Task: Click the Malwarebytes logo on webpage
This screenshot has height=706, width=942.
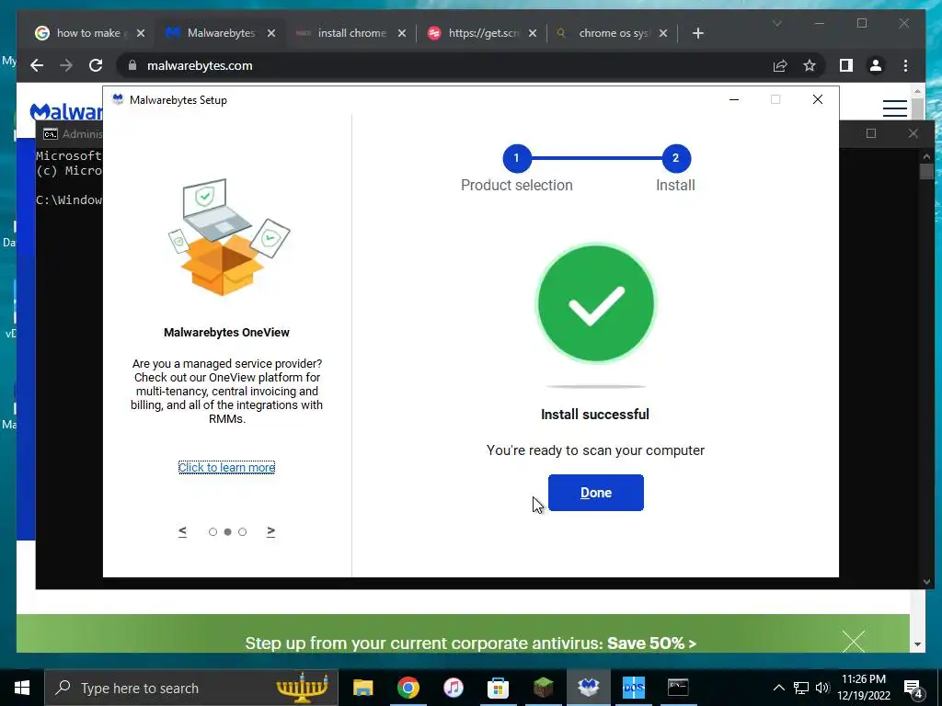Action: 66,111
